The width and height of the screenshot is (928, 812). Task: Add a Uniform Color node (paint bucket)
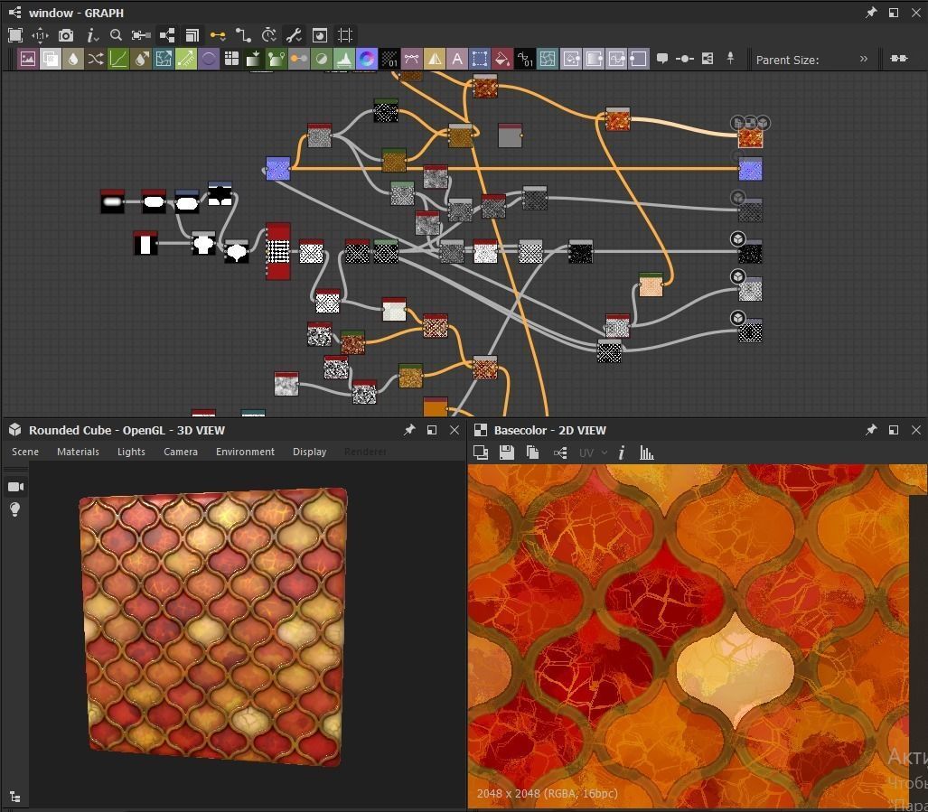(x=501, y=59)
